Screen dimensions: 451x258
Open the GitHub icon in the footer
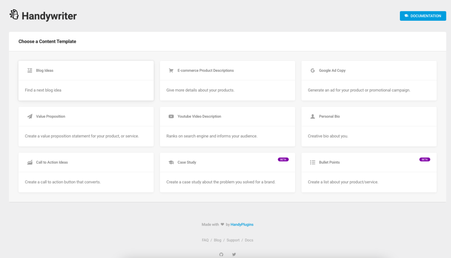[221, 254]
